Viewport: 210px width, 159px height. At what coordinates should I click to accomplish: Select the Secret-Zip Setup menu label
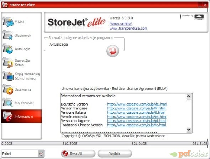(22, 62)
